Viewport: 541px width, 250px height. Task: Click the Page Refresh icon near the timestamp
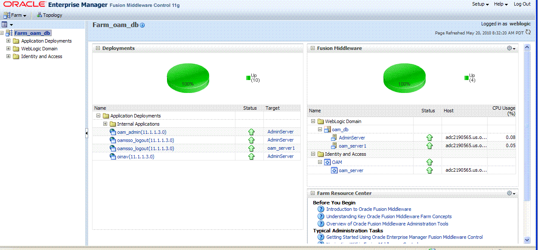528,32
